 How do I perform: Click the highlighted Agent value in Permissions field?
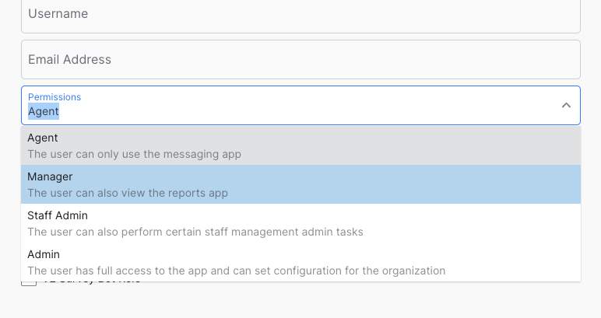point(44,111)
